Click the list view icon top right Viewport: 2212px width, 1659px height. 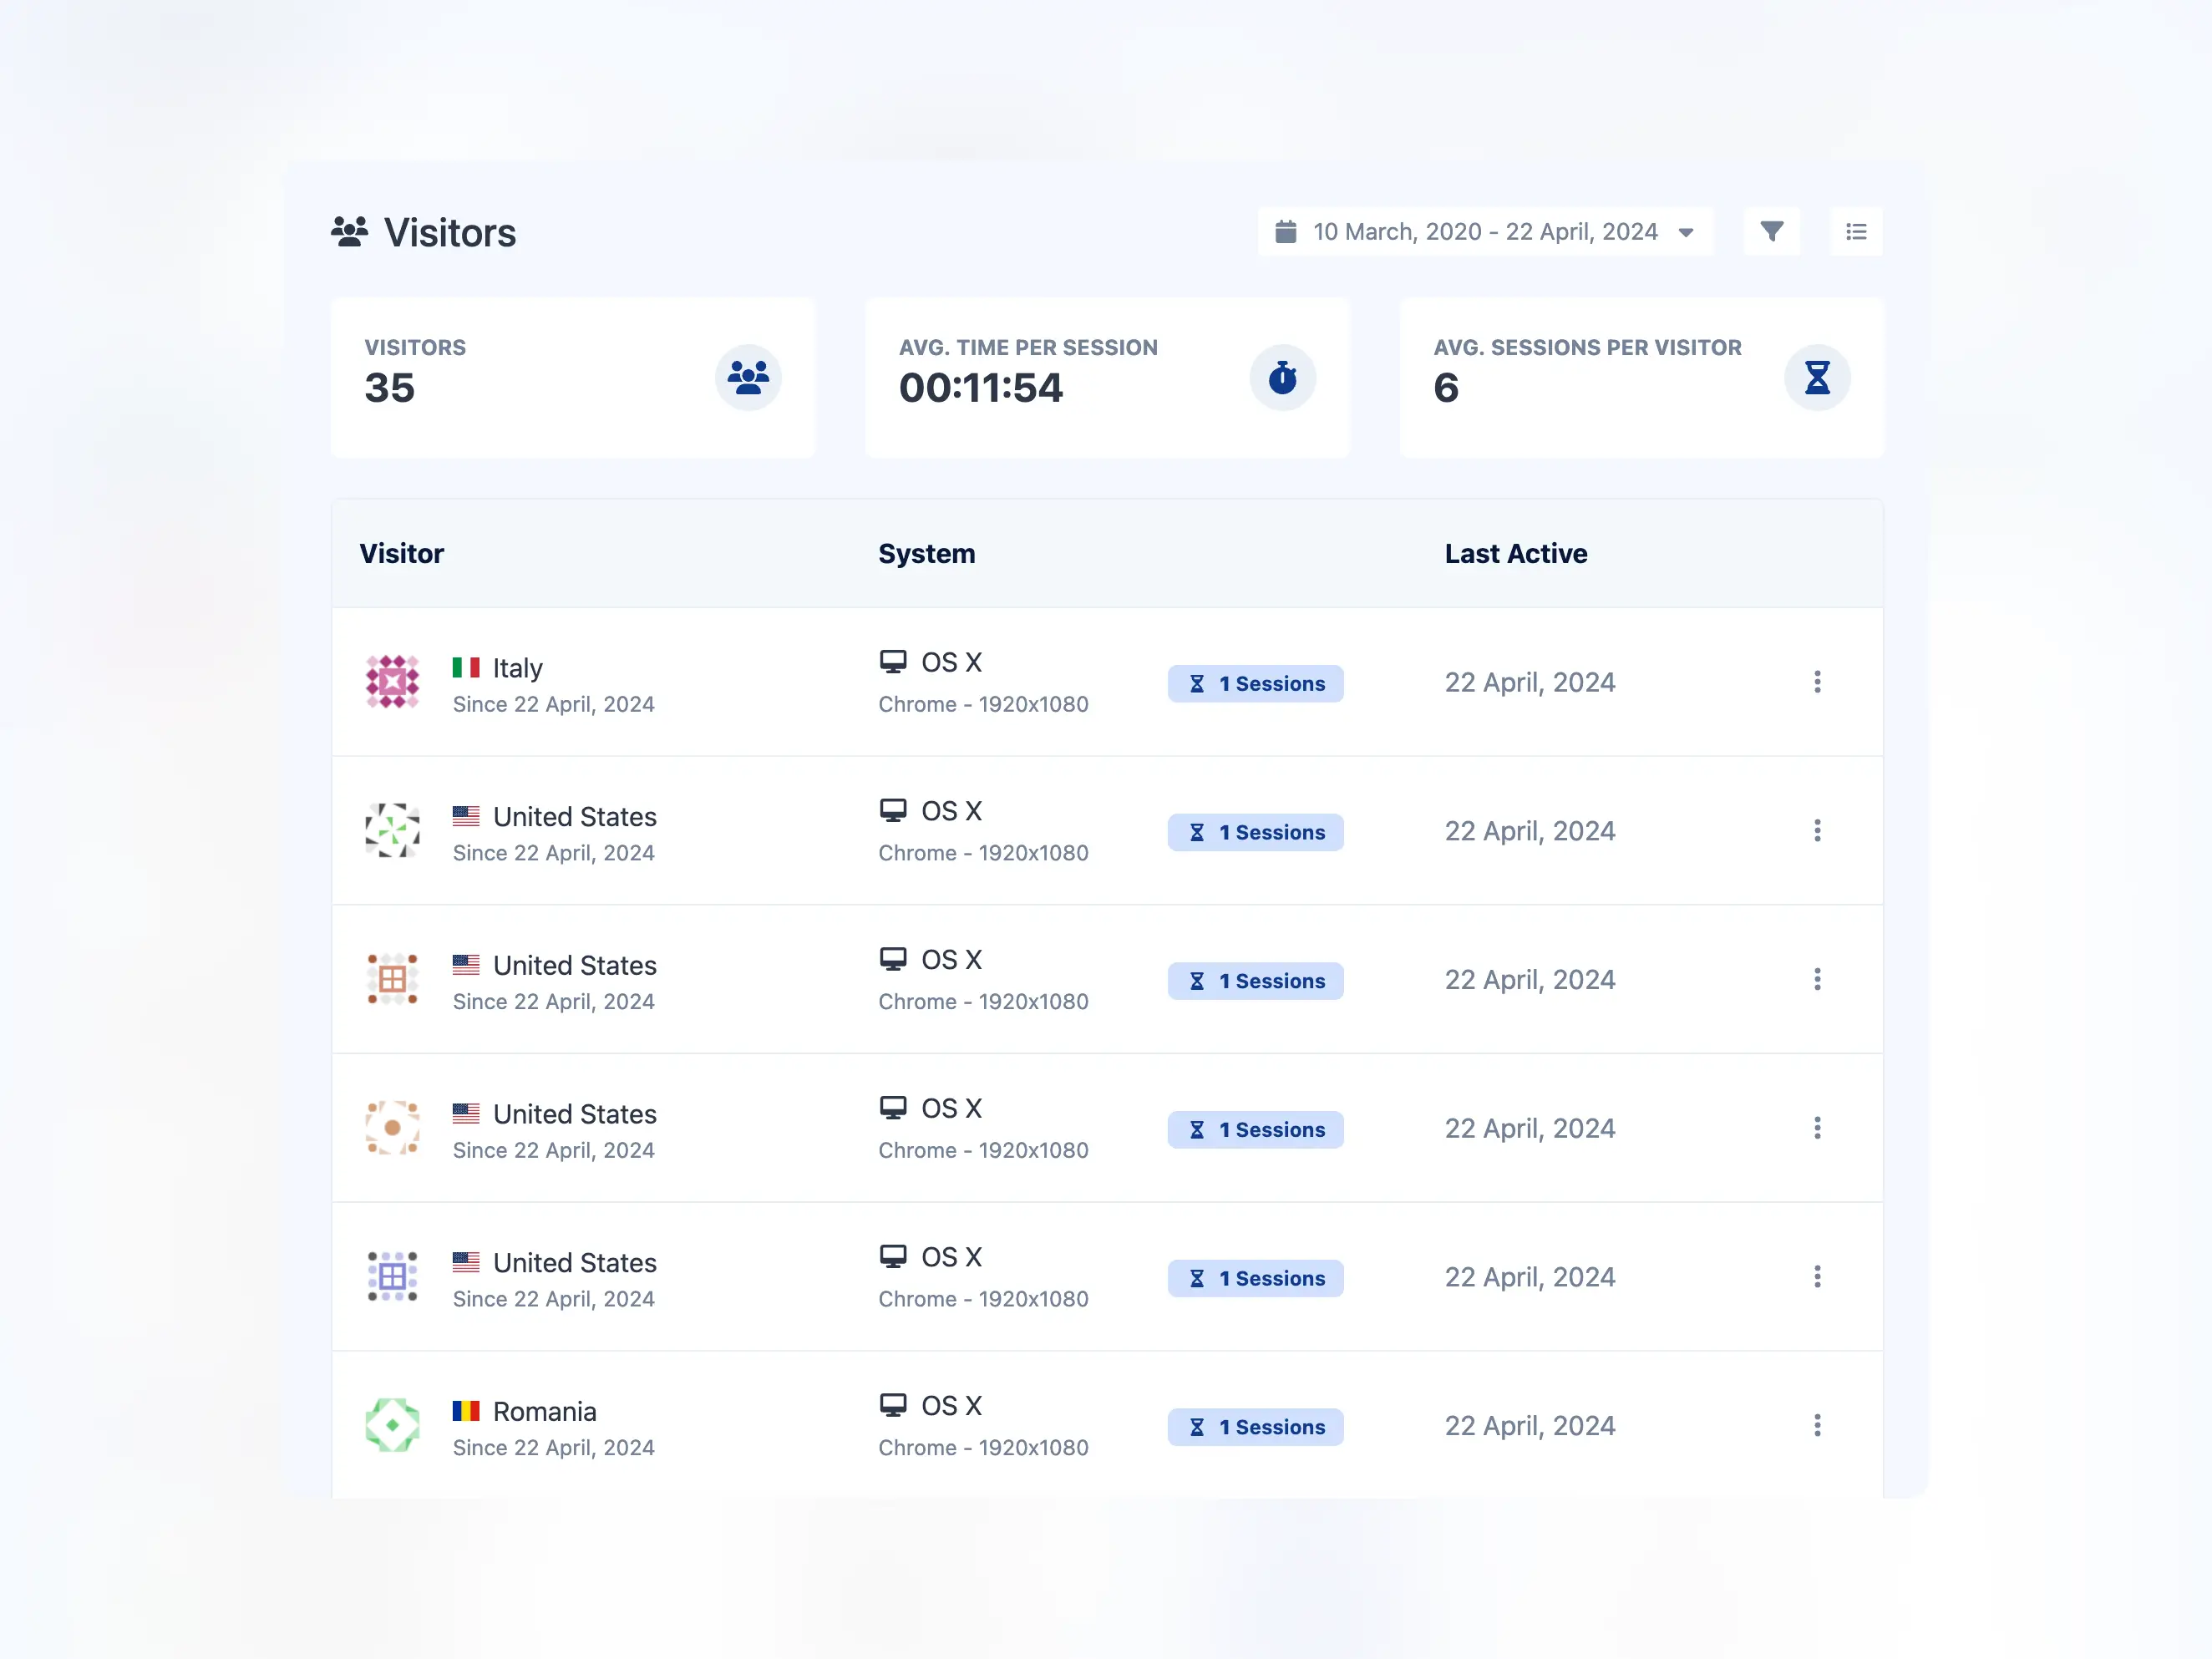[x=1856, y=231]
